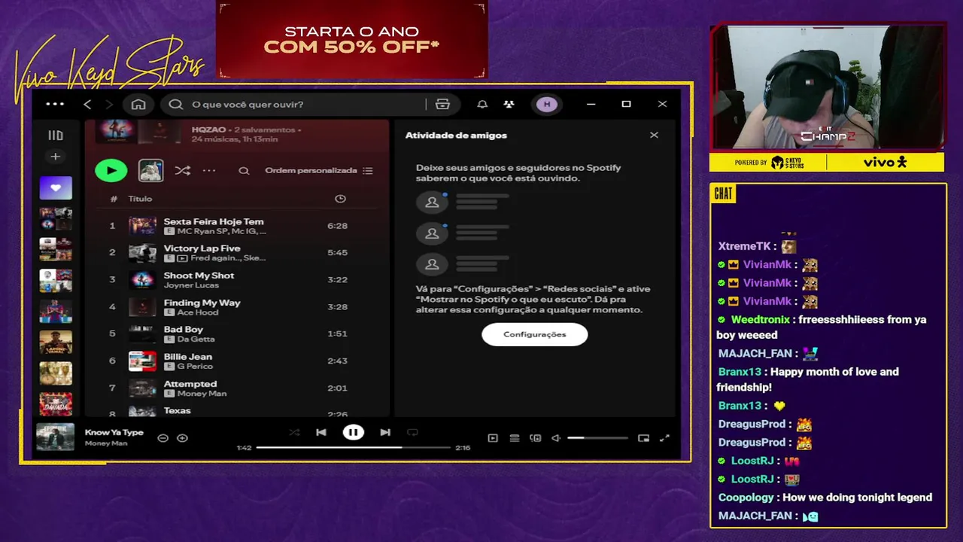Toggle repeat in the player controls
The image size is (963, 542).
[412, 433]
